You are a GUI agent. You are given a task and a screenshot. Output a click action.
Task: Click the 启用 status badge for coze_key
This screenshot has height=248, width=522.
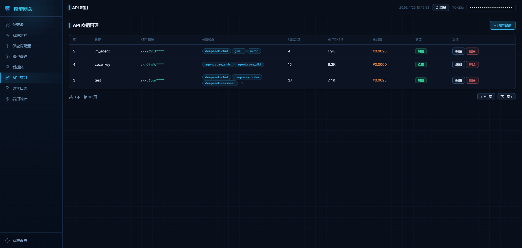[x=421, y=64]
